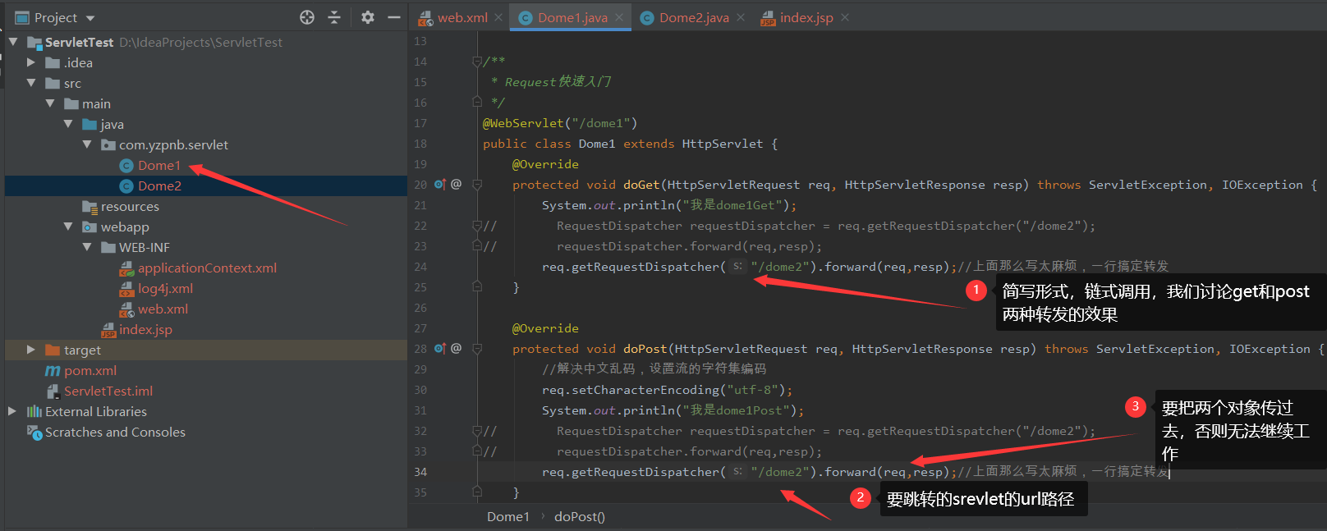Screen dimensions: 1327x531
Task: Collapse the main folder arrow
Action: point(50,103)
